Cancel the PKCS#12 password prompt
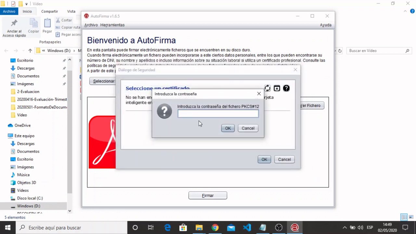 (x=248, y=128)
